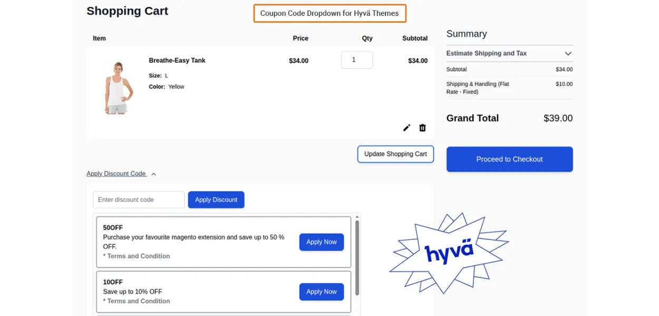Image resolution: width=659 pixels, height=316 pixels.
Task: Expand Estimate Shipping and Tax section
Action: (568, 54)
